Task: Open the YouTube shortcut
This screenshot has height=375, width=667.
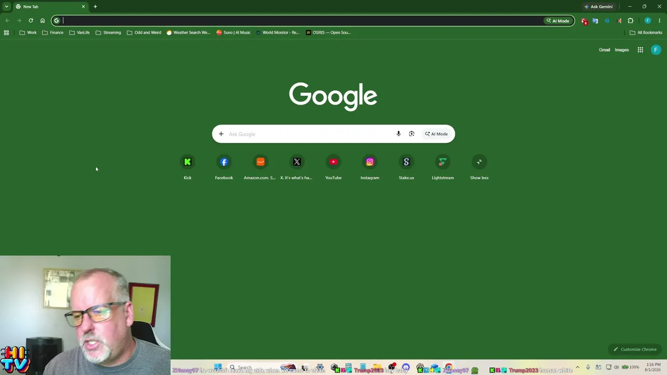Action: [333, 167]
